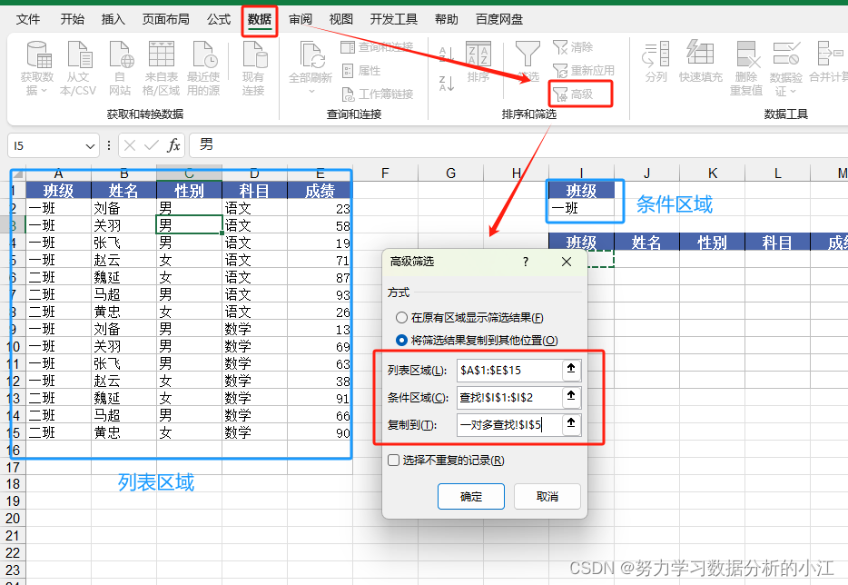Image resolution: width=848 pixels, height=585 pixels.
Task: Switch to the 插入 (Insert) tab
Action: pos(113,19)
